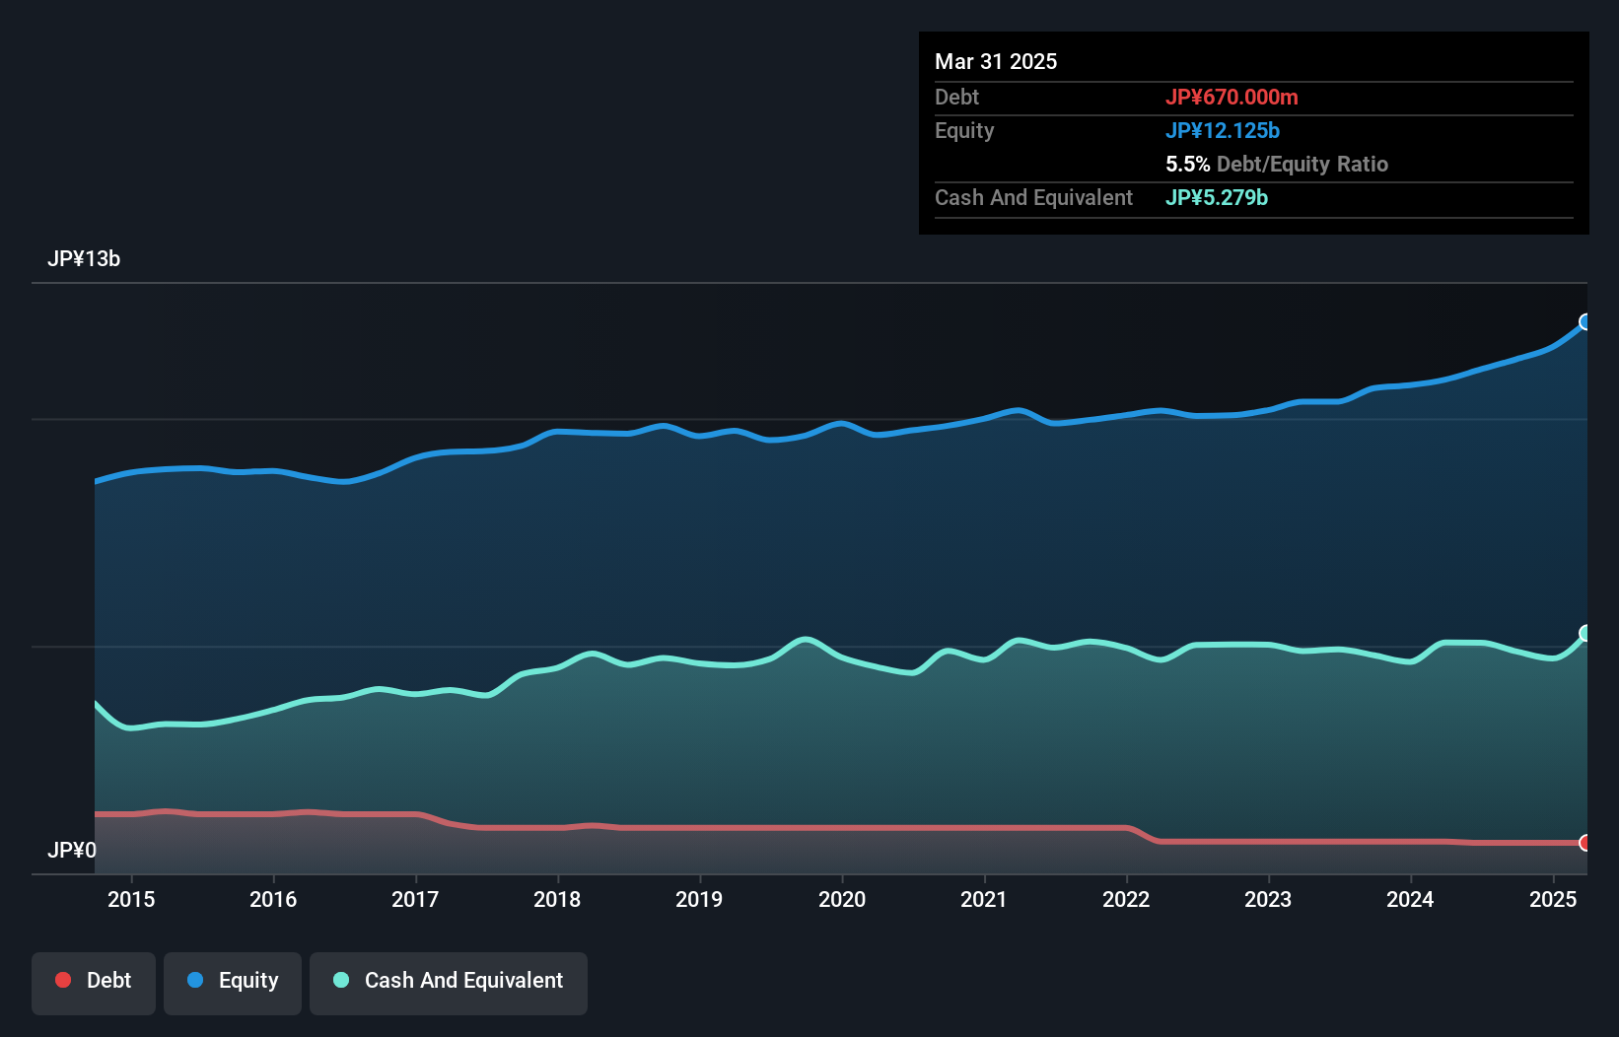Click the JP¥12.125b Equity value link
1619x1037 pixels.
[x=1223, y=130]
